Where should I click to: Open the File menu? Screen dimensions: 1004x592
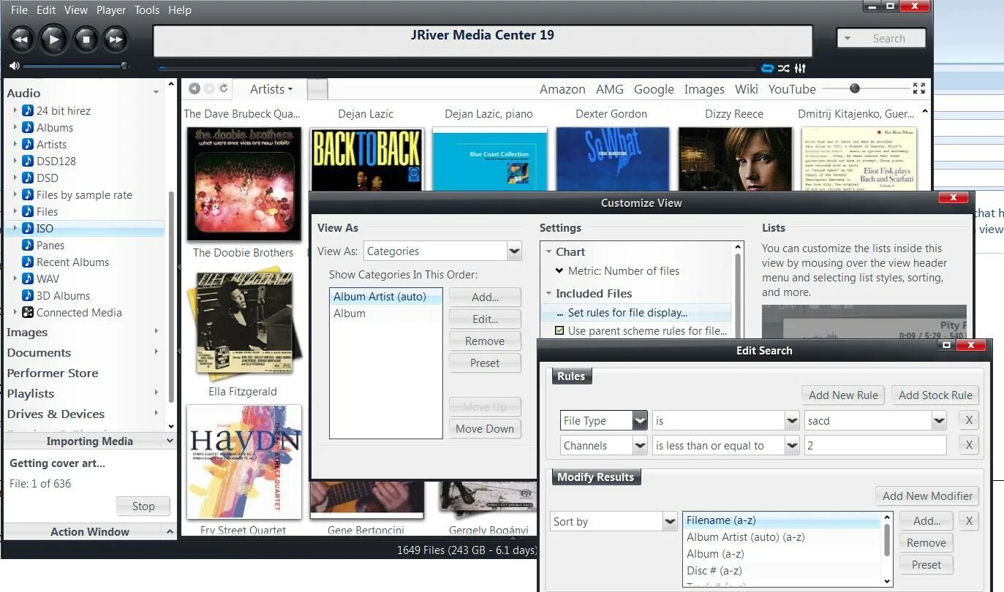[19, 10]
